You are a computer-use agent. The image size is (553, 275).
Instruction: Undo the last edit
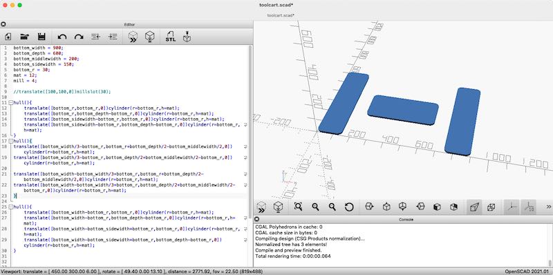(62, 37)
